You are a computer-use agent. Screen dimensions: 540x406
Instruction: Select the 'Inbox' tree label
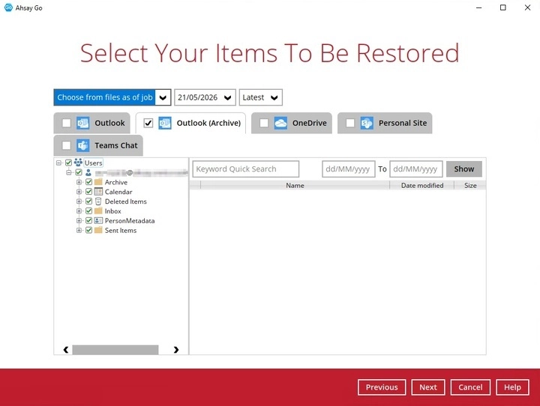(x=113, y=211)
